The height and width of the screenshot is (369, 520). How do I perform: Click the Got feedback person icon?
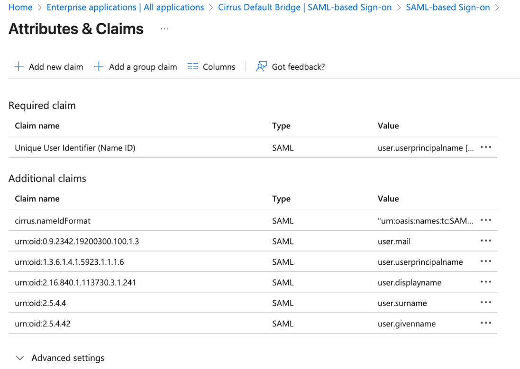[x=261, y=67]
